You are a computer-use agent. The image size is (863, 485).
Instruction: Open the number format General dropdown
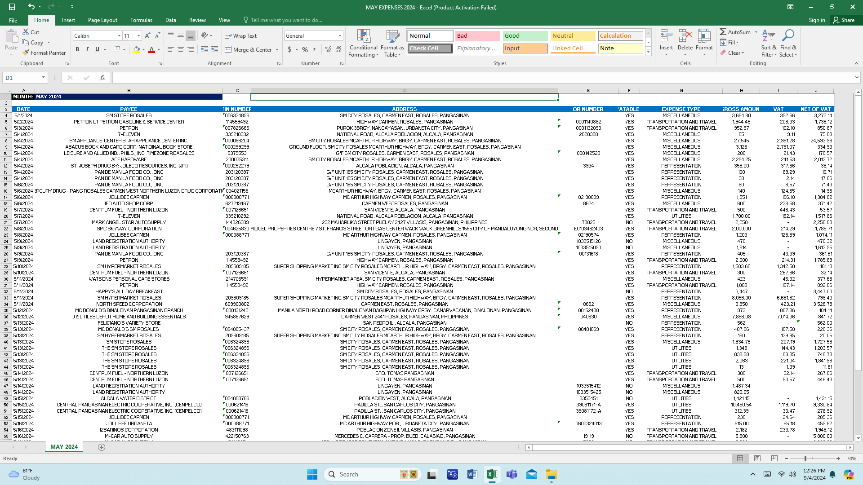(x=340, y=35)
